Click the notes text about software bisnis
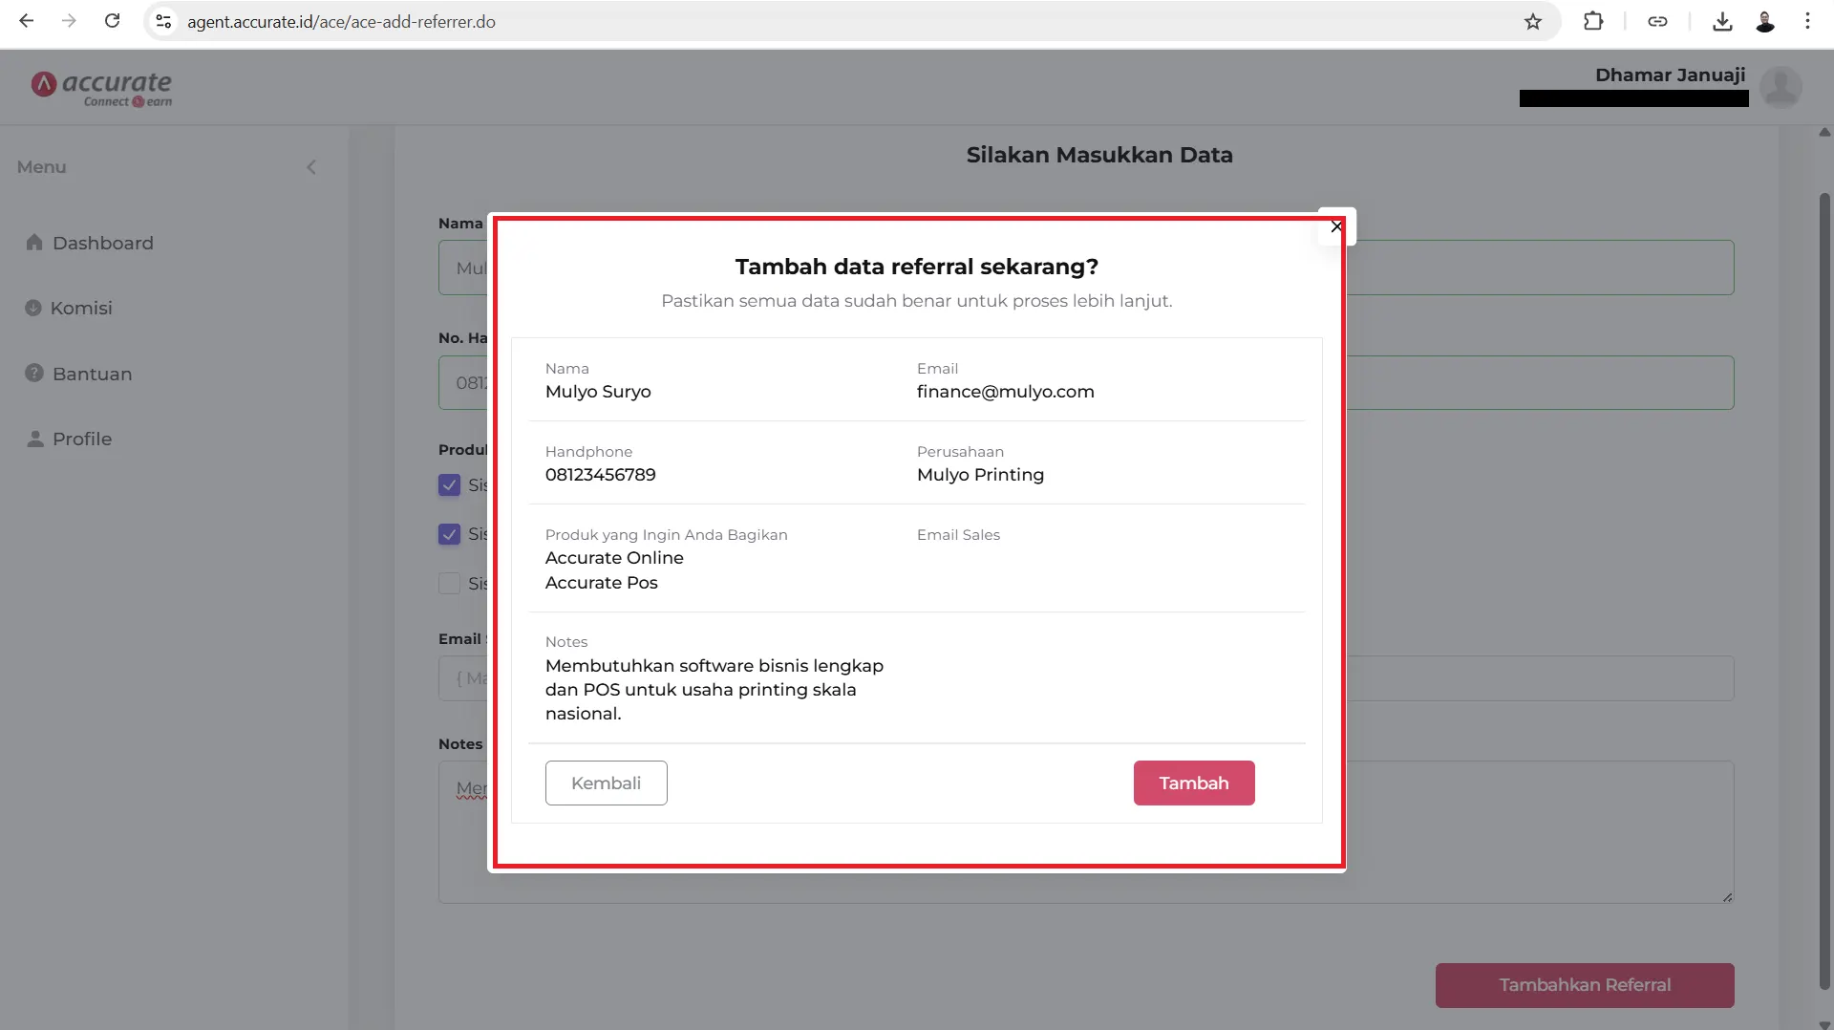This screenshot has width=1834, height=1030. coord(714,690)
